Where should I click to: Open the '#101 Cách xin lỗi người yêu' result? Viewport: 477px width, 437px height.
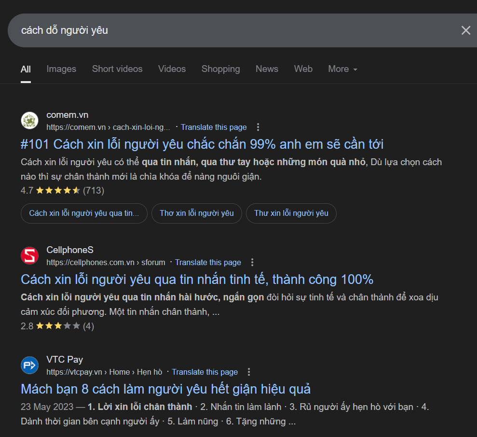pos(202,144)
